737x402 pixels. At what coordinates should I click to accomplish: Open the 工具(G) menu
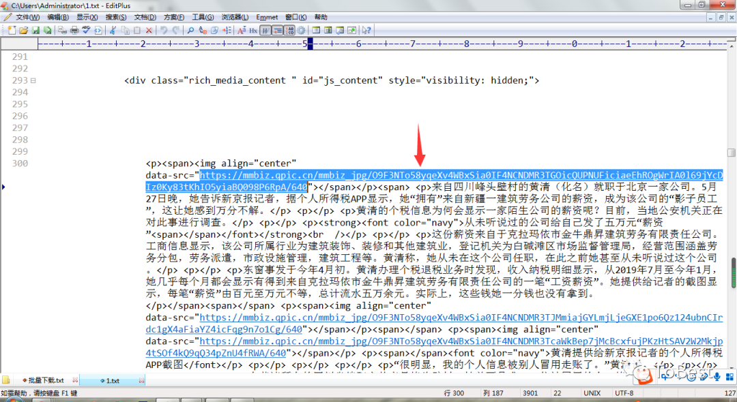(203, 17)
